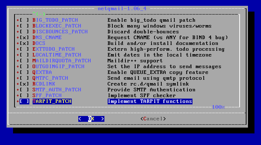The image size is (261, 145).
Task: Select the DOCS option name
Action: pos(39,43)
